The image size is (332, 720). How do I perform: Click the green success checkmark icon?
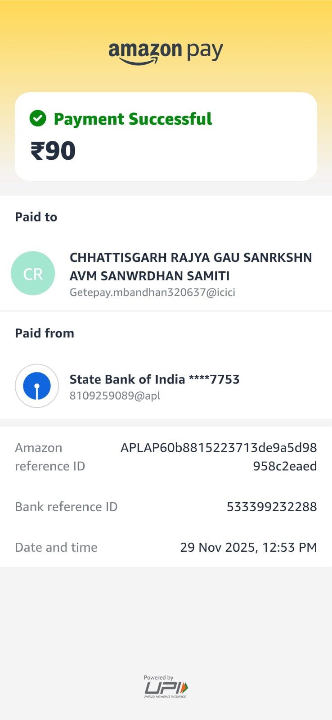[38, 119]
